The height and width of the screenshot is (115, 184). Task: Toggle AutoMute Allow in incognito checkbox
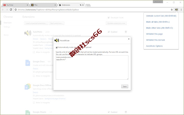click(x=34, y=52)
